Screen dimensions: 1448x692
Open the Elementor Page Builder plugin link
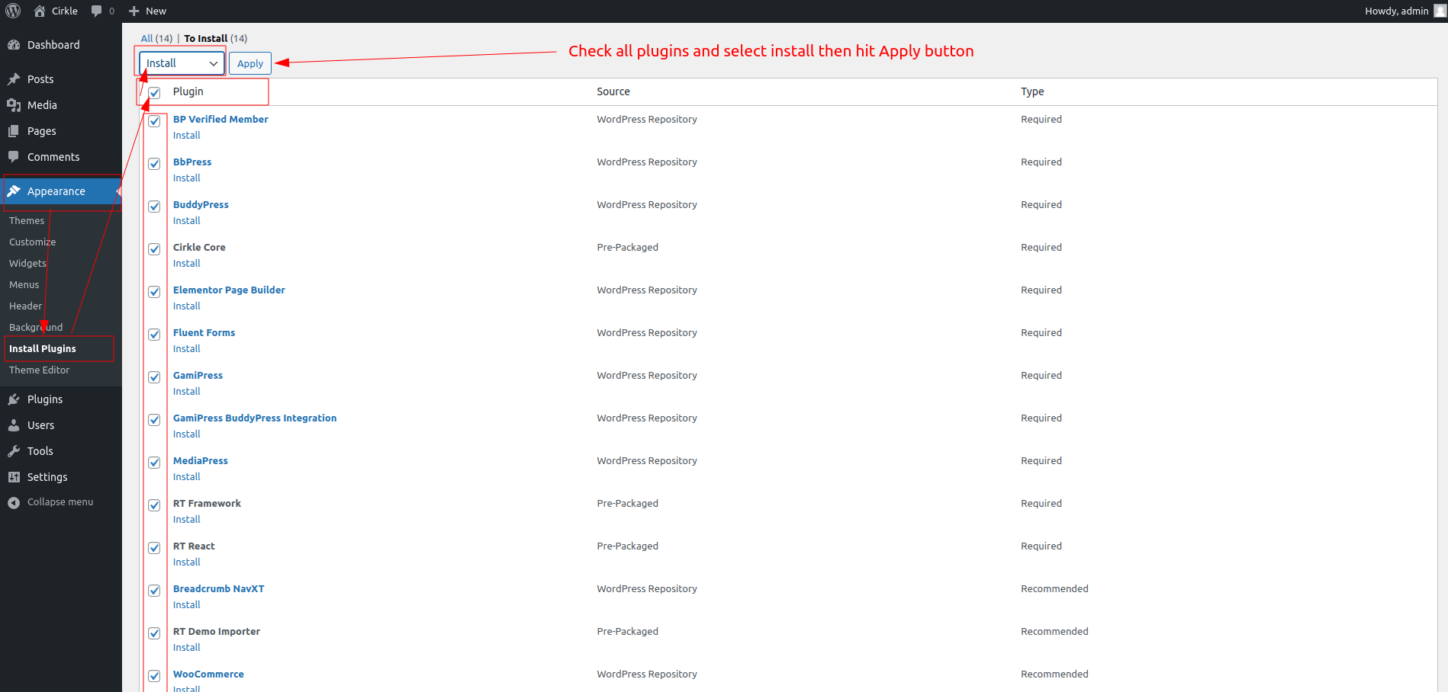(229, 290)
